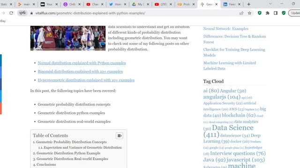The height and width of the screenshot is (168, 300).
Task: Toggle the Table of Contents list icon
Action: 120,136
